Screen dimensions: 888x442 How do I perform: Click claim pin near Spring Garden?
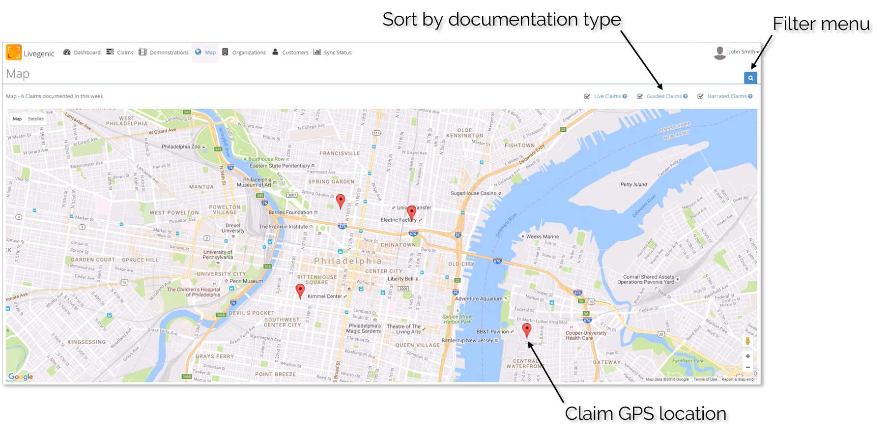(x=341, y=202)
